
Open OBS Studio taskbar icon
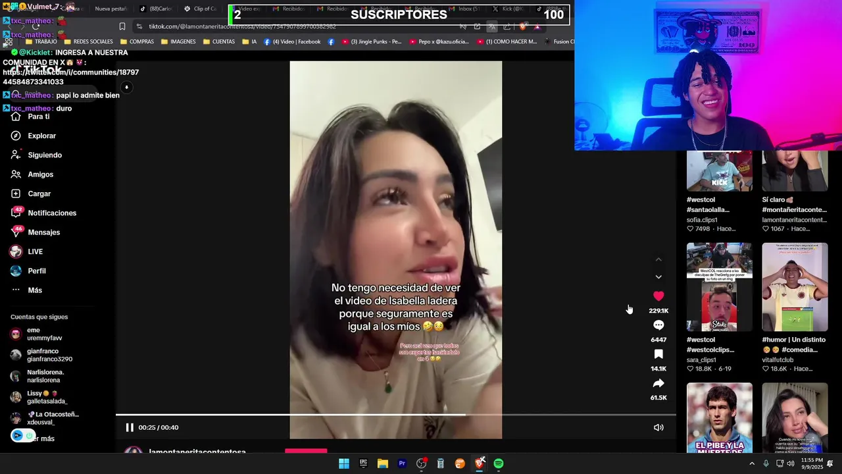(x=421, y=463)
